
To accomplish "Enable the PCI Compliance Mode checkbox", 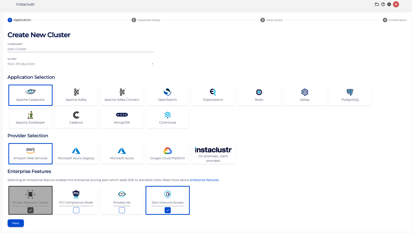I will click(x=76, y=210).
